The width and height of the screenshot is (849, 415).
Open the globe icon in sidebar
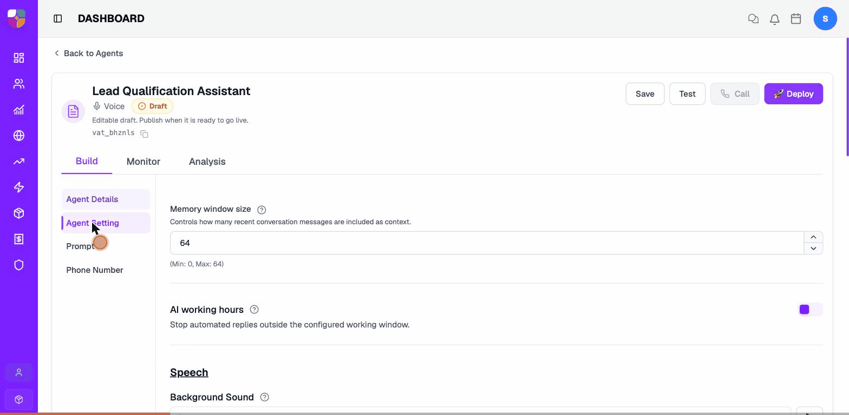tap(19, 136)
